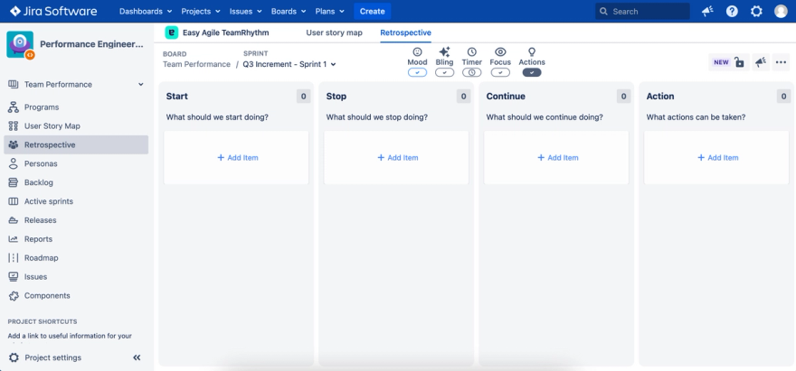Open the user profile avatar
Image resolution: width=796 pixels, height=371 pixels.
coord(781,11)
